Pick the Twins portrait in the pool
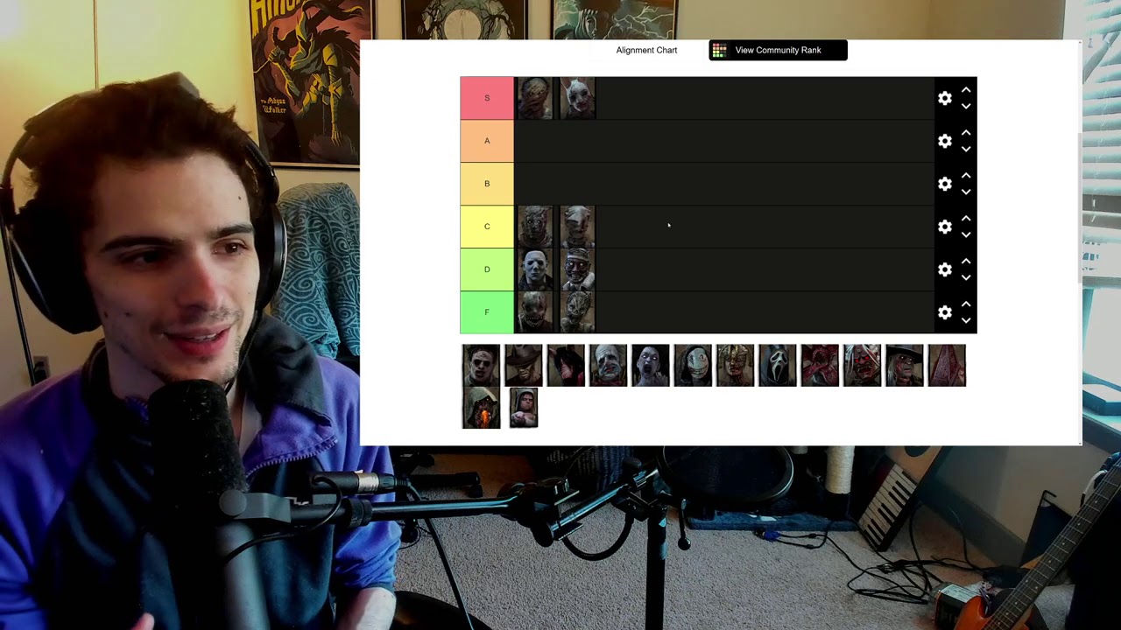Viewport: 1121px width, 630px height. 523,408
